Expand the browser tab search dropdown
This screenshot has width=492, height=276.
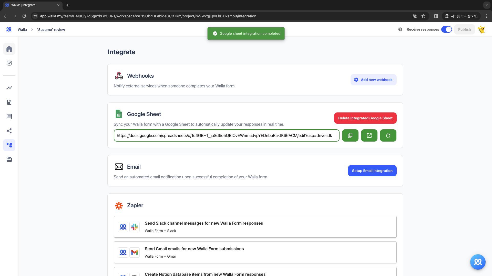click(x=487, y=5)
